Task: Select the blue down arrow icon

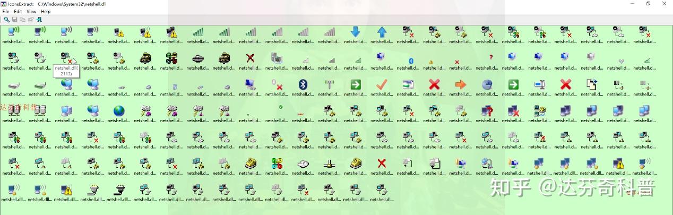Action: 356,32
